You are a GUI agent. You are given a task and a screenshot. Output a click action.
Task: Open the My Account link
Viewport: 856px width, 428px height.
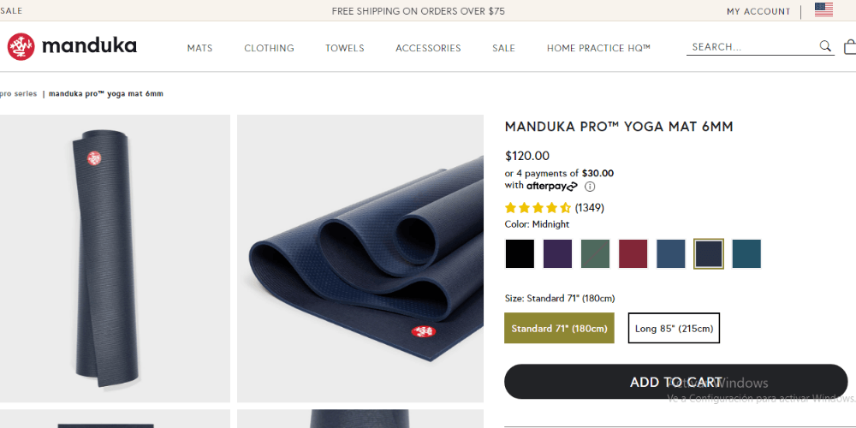point(758,11)
